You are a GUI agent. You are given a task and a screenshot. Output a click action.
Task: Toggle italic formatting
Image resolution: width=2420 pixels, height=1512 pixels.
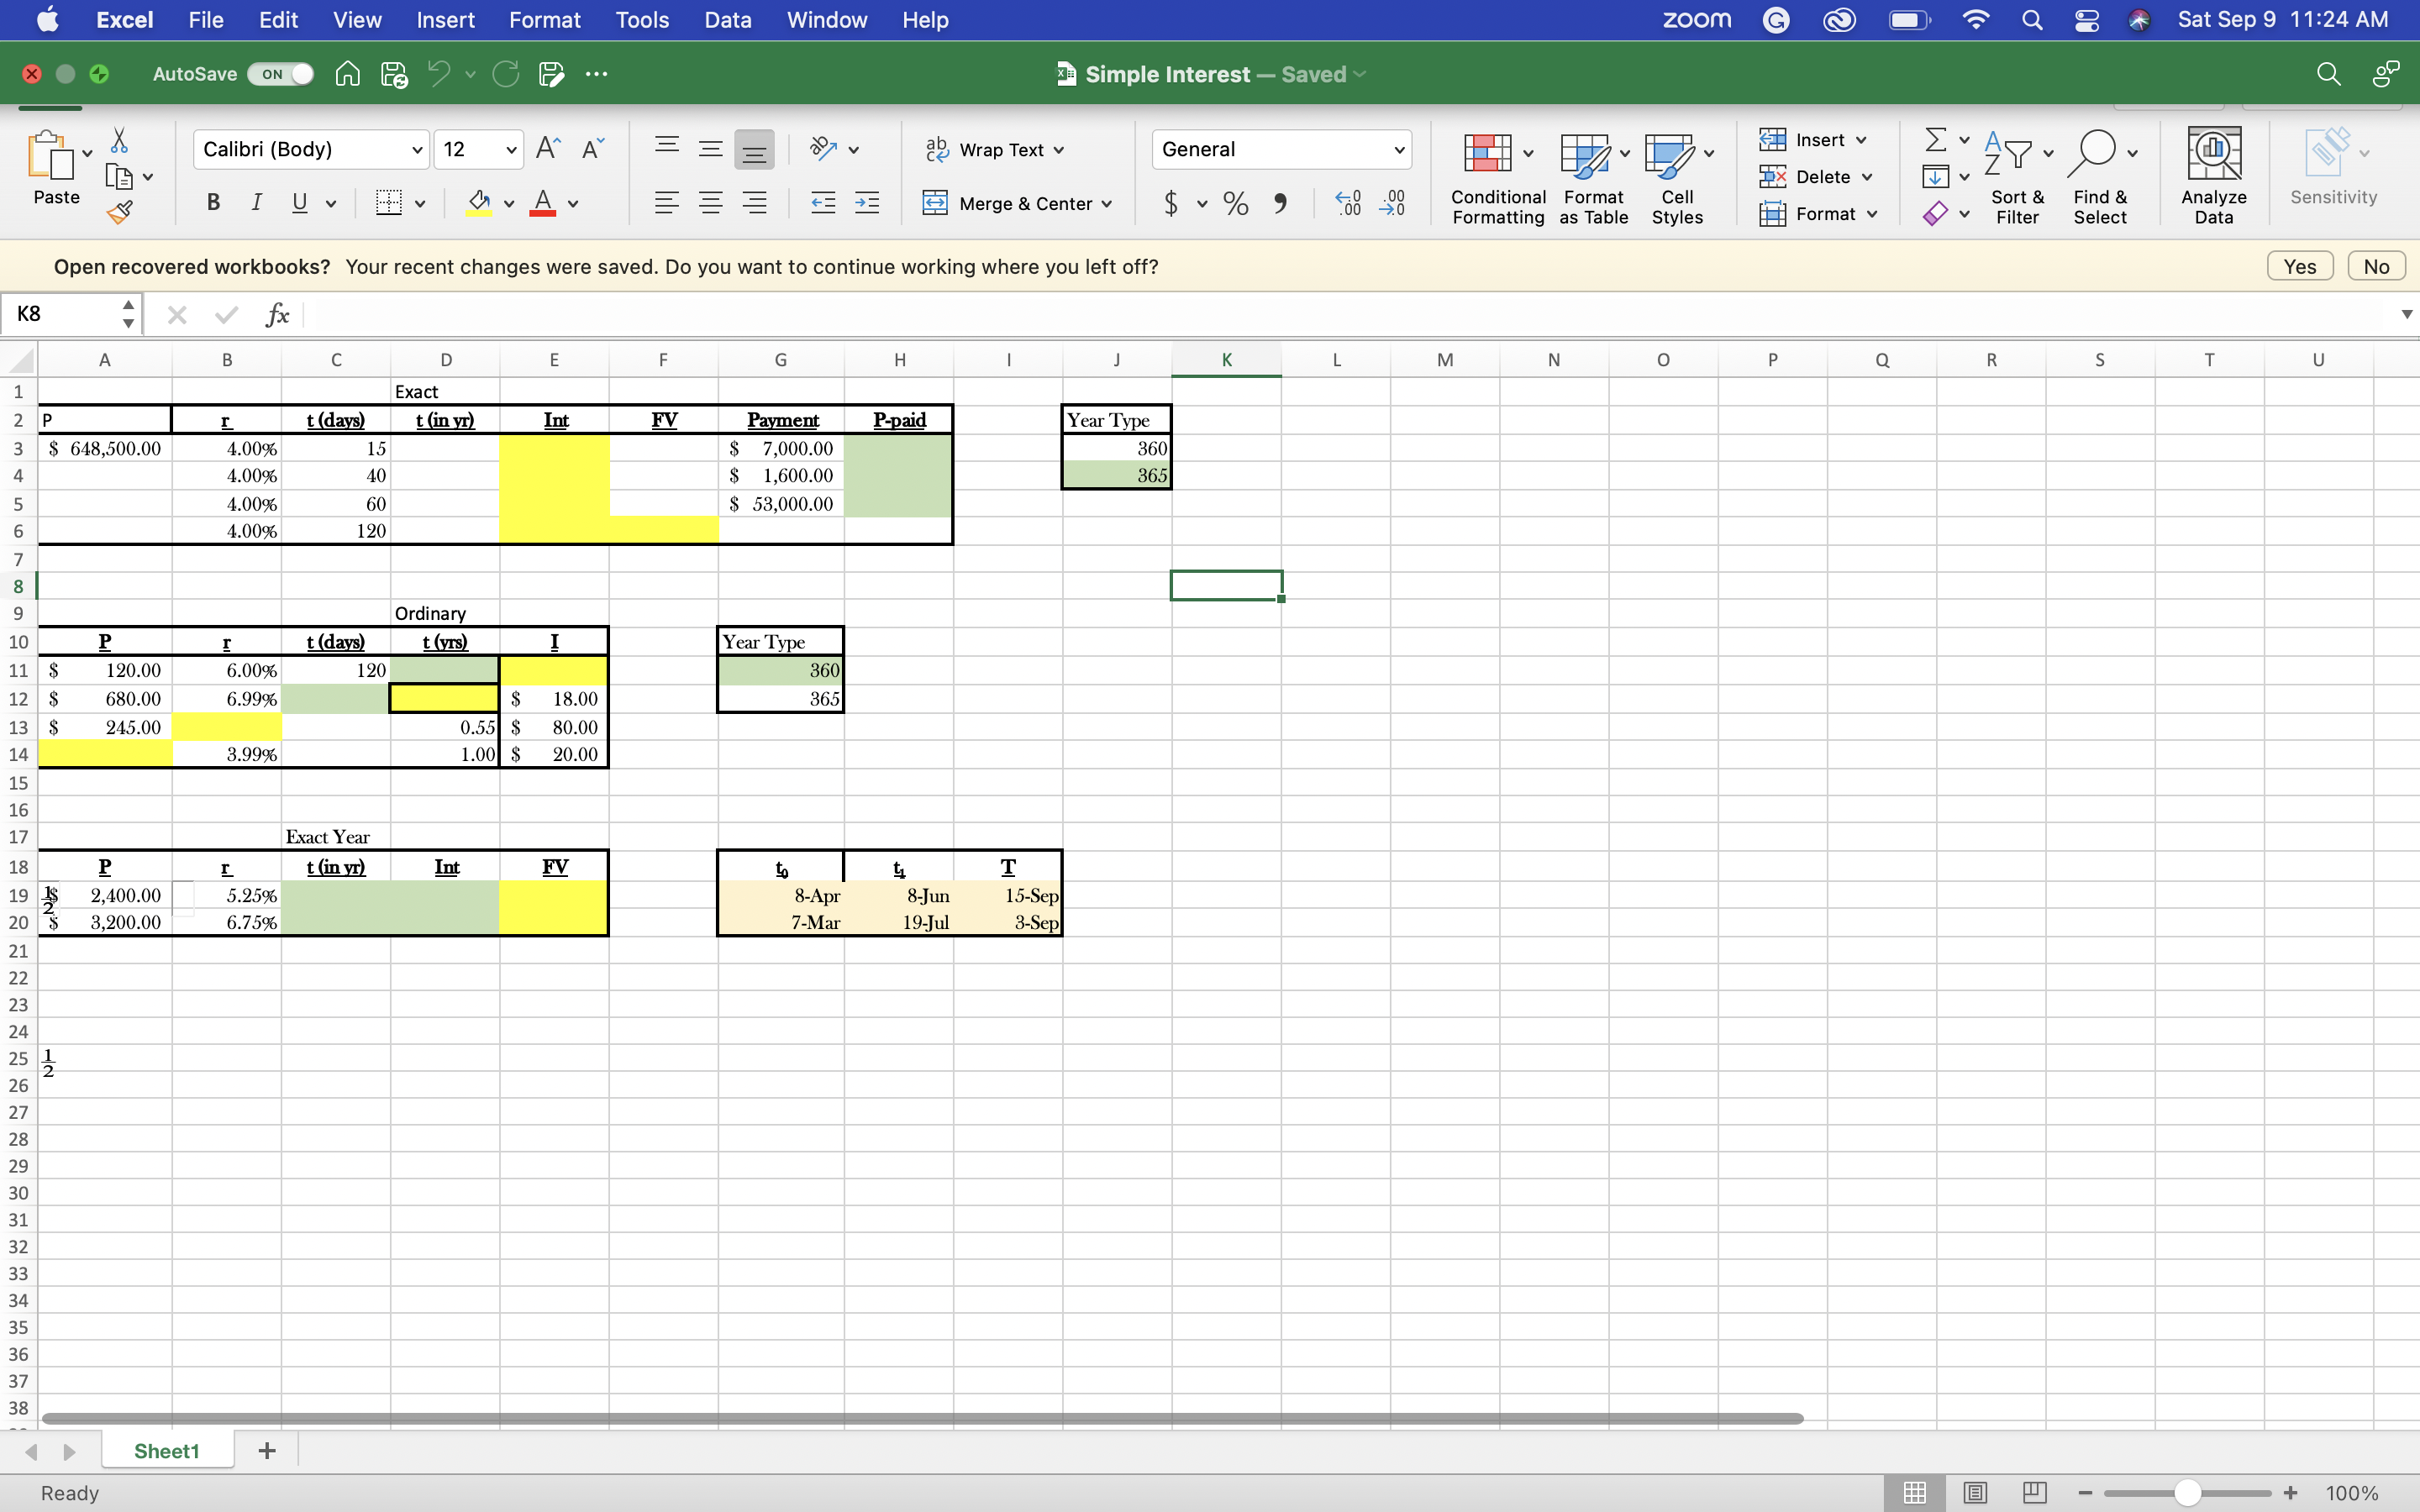[256, 202]
